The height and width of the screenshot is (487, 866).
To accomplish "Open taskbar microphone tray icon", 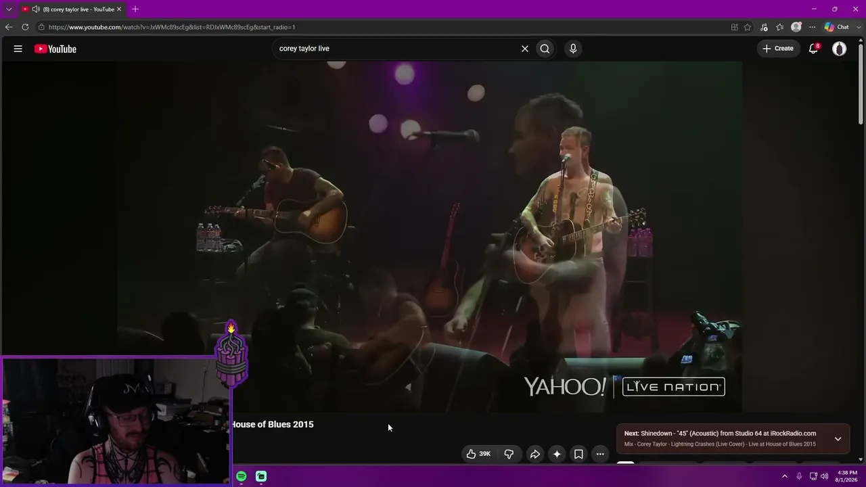I will click(x=799, y=476).
